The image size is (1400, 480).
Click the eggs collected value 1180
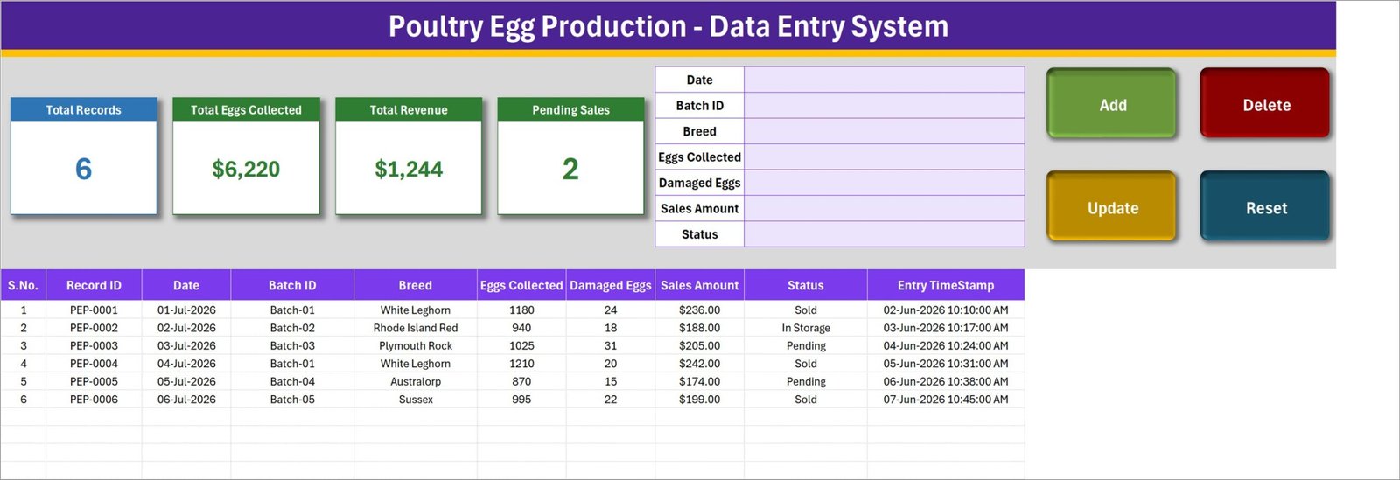coord(521,310)
